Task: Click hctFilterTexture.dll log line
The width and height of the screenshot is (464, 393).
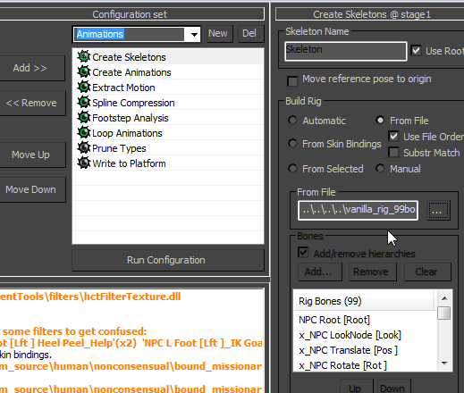Action: pyautogui.click(x=90, y=297)
